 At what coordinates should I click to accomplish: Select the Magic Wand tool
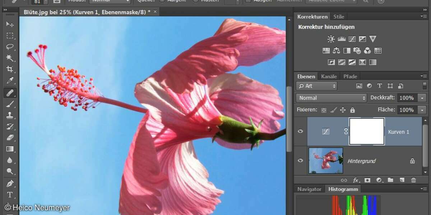10,58
